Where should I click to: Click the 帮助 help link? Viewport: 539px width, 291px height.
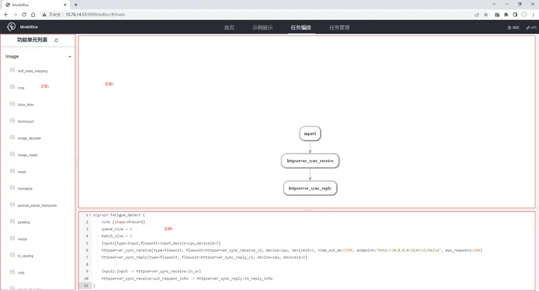513,27
